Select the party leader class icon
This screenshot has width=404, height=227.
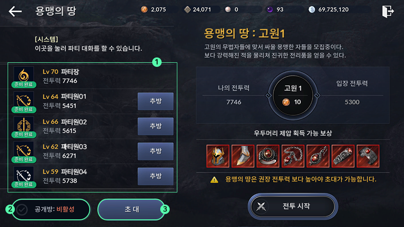pyautogui.click(x=23, y=75)
